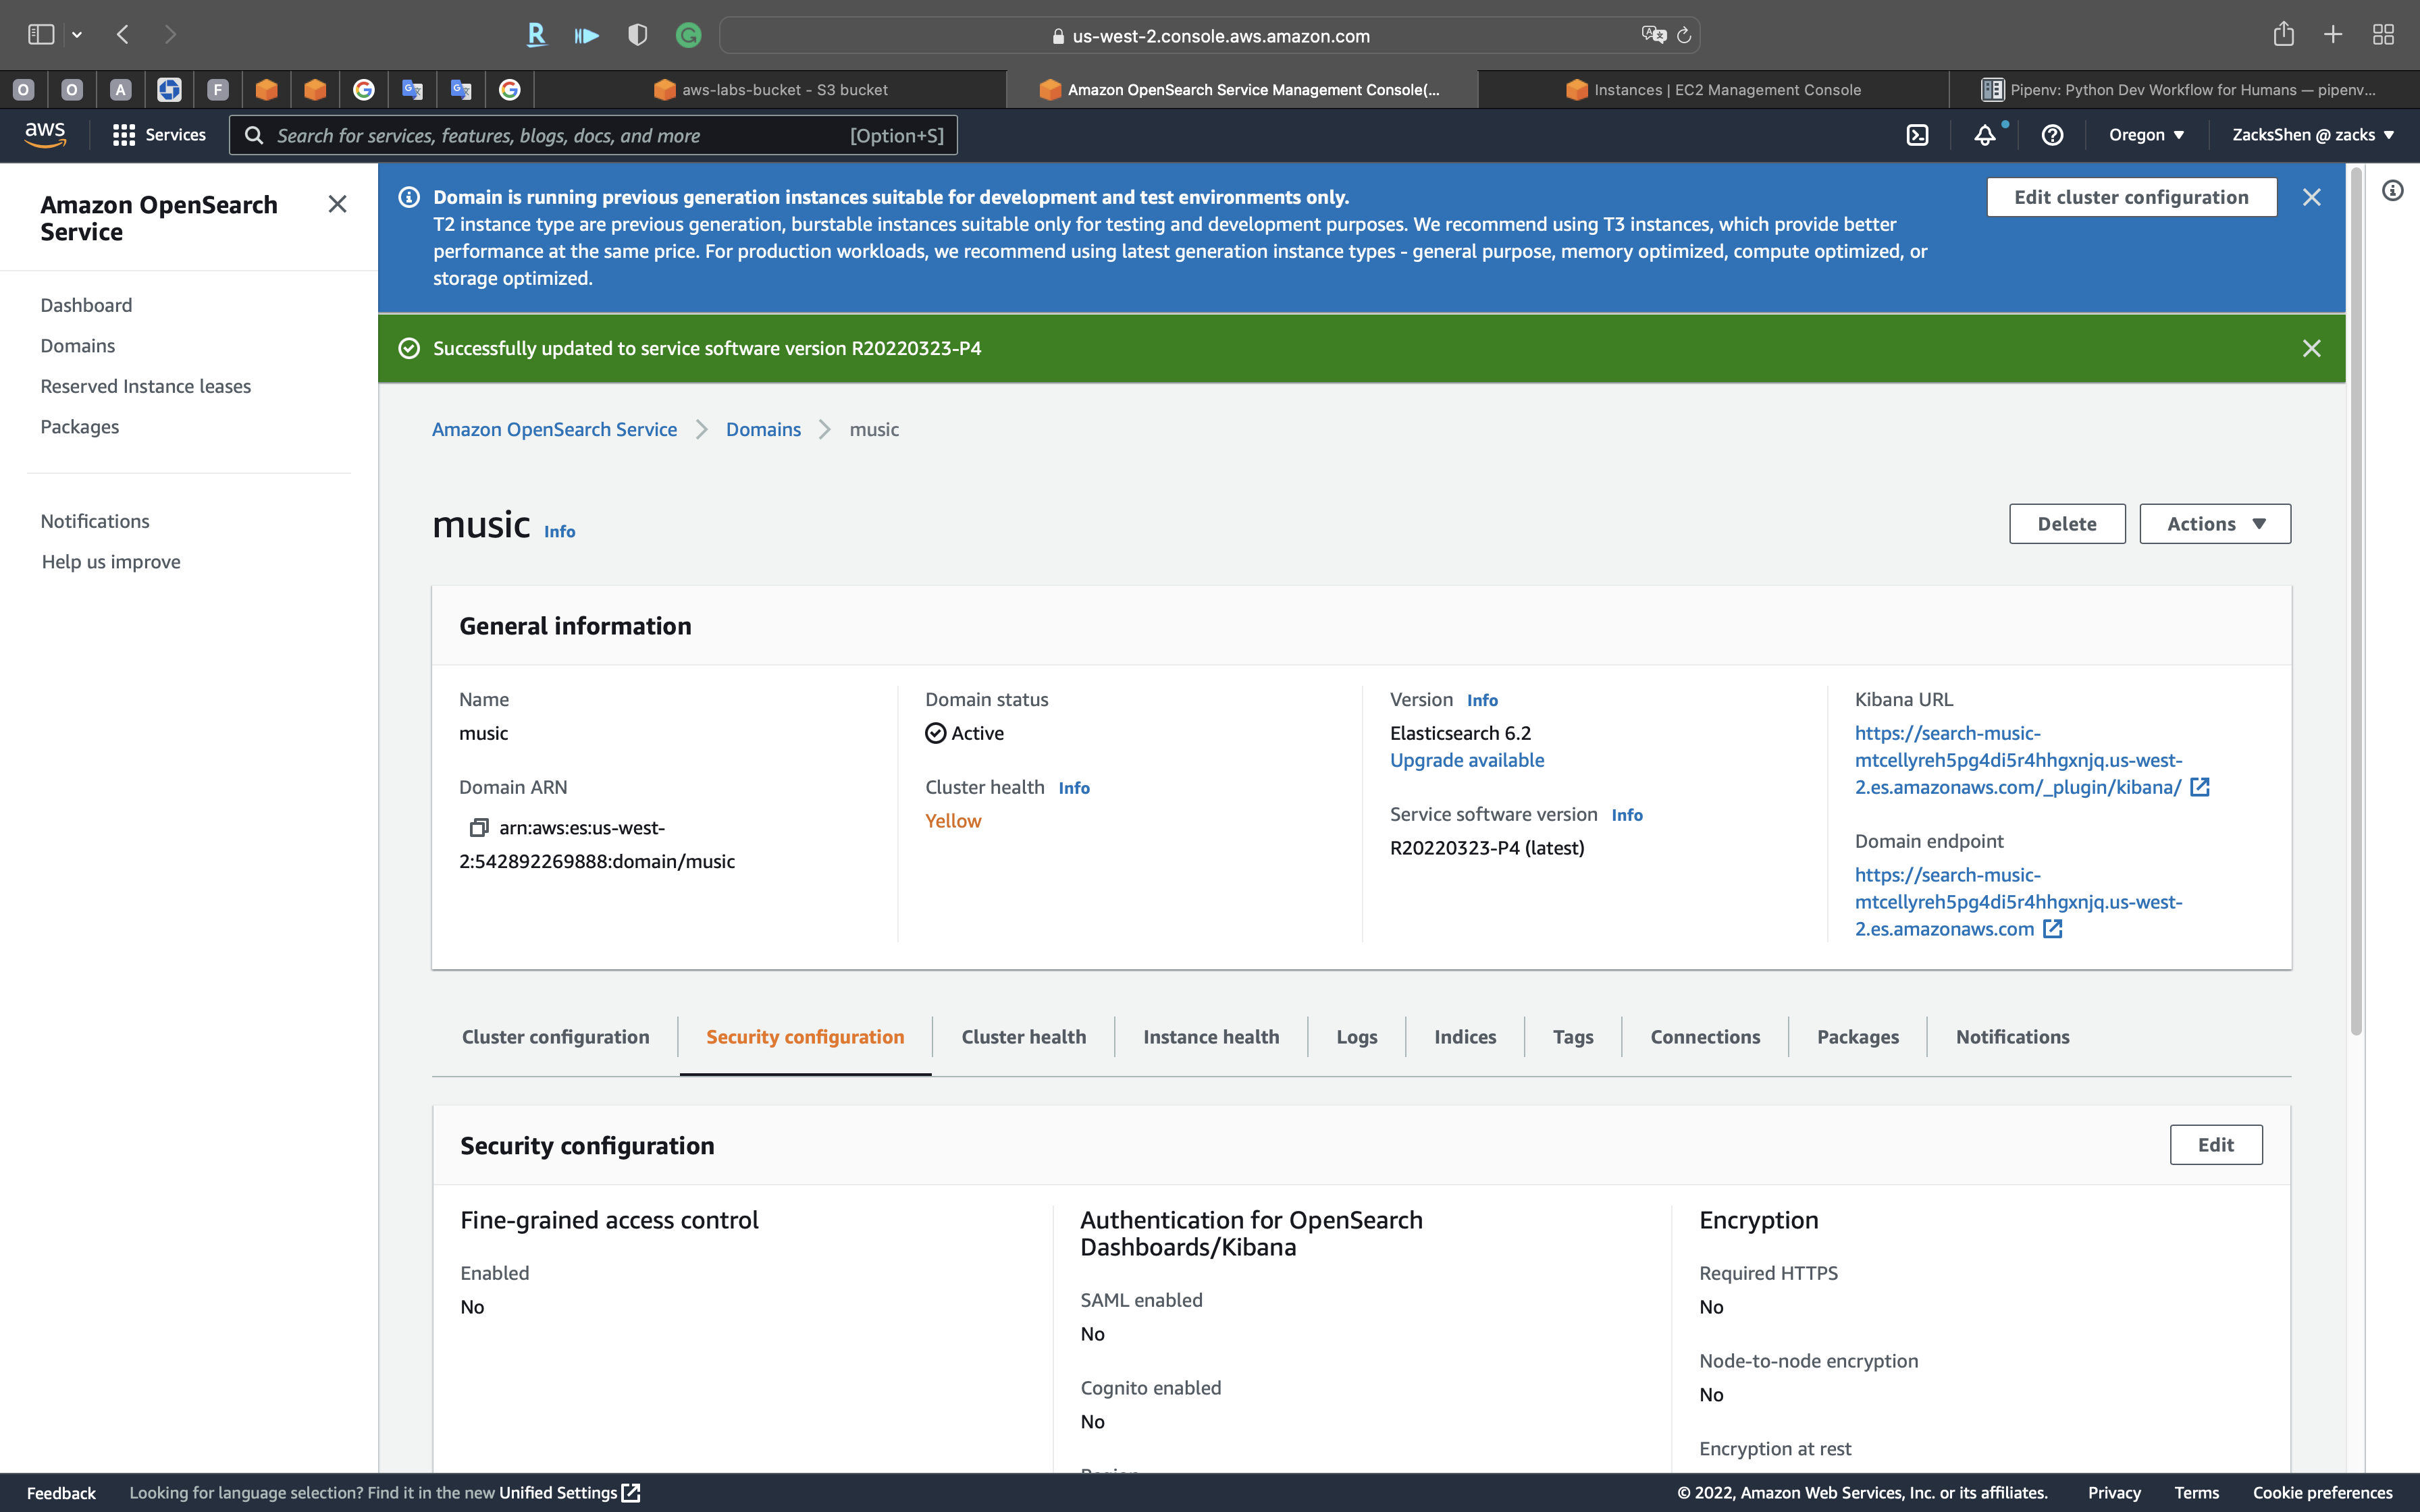This screenshot has width=2420, height=1512.
Task: Switch to the Cluster health tab
Action: click(x=1023, y=1037)
